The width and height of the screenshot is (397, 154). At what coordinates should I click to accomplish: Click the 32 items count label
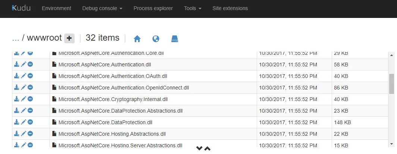tap(103, 38)
